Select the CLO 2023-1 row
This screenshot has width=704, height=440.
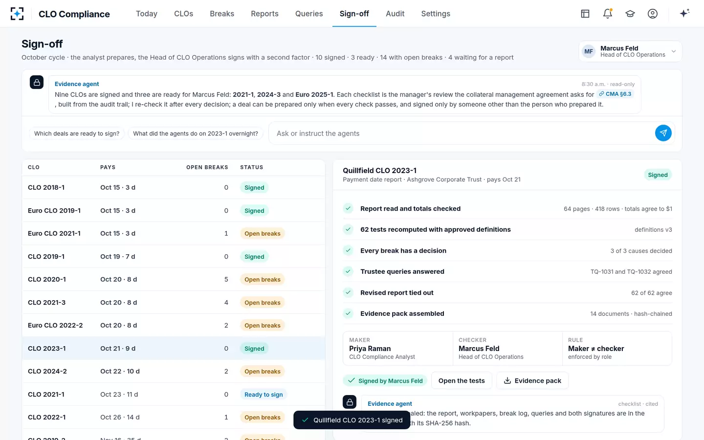[174, 348]
